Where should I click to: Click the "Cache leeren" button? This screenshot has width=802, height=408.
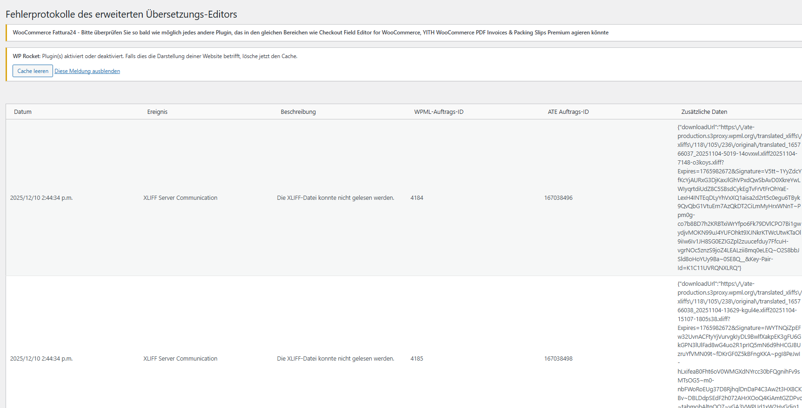[x=33, y=71]
